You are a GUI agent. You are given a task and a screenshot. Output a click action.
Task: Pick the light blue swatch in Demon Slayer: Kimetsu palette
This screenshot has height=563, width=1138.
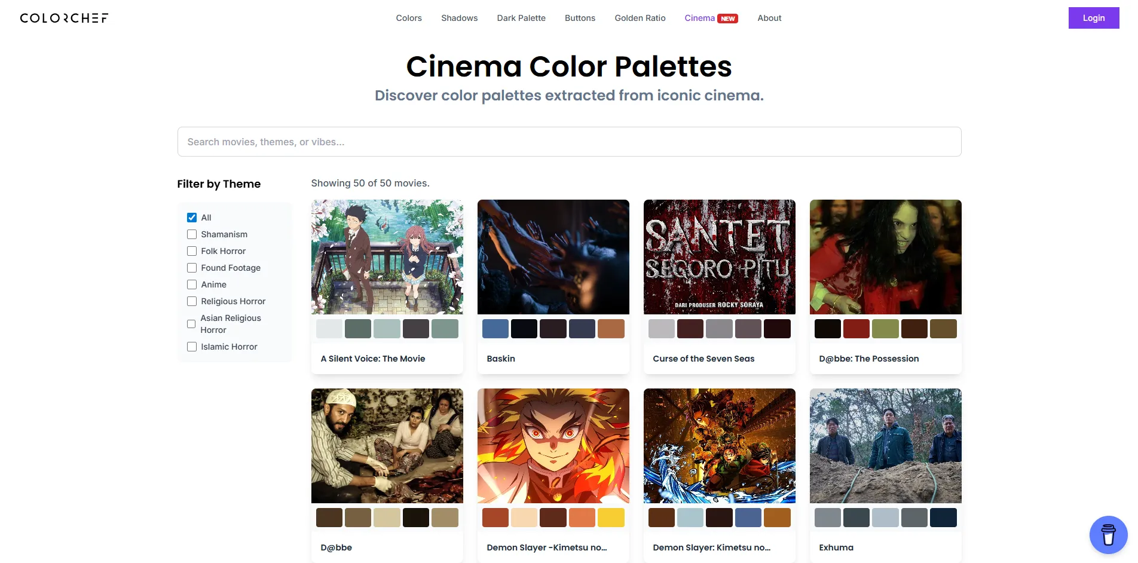pos(690,518)
